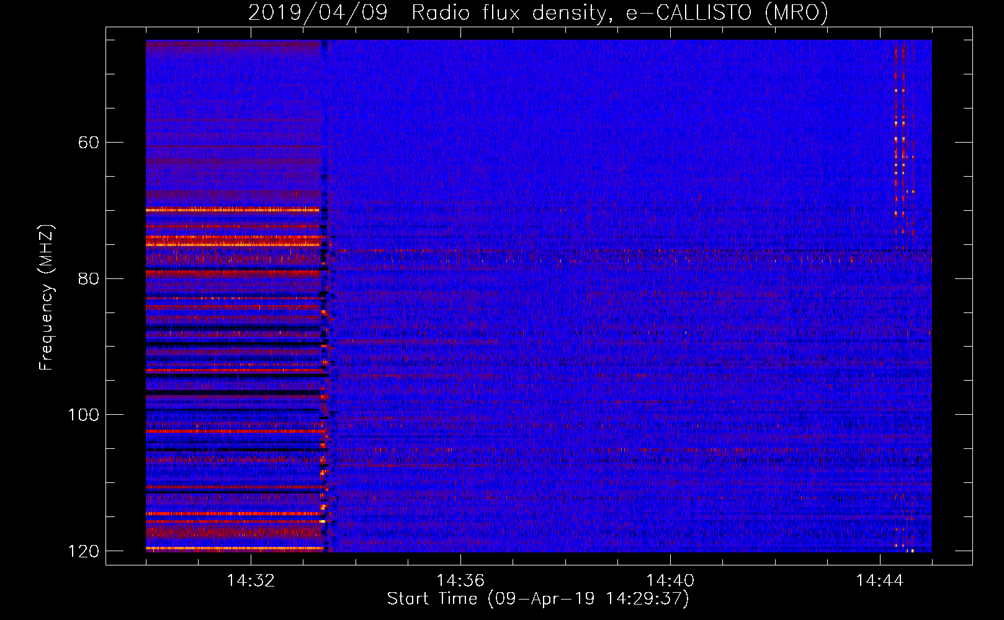This screenshot has height=620, width=1004.
Task: Click the 14:36 time tick label
Action: (460, 581)
